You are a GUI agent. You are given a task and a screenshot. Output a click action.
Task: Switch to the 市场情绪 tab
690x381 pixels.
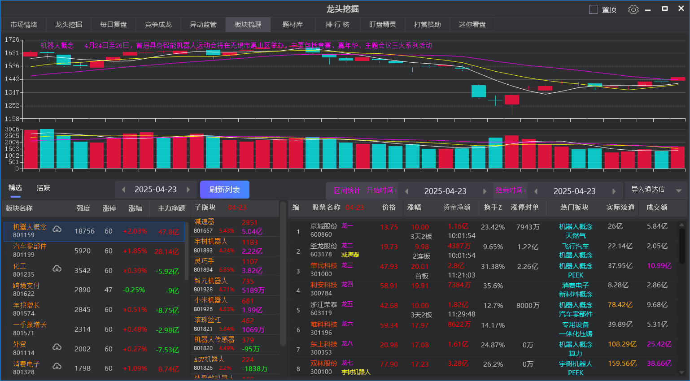pos(24,24)
